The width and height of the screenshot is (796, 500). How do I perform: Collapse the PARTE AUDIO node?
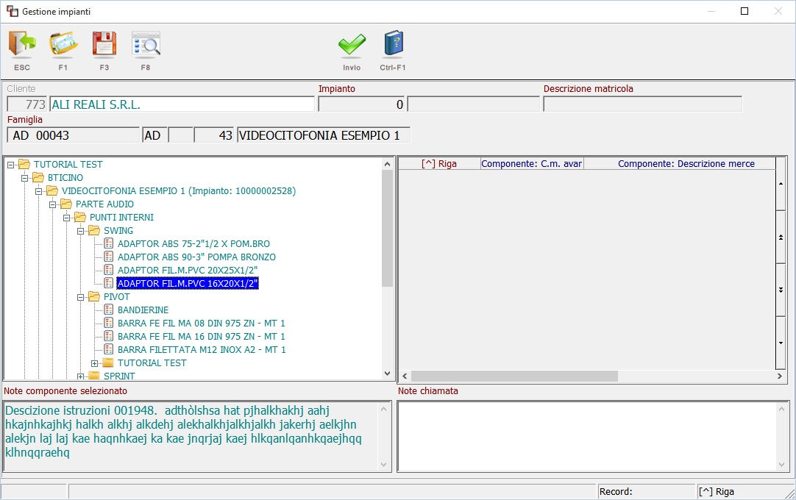tap(53, 204)
